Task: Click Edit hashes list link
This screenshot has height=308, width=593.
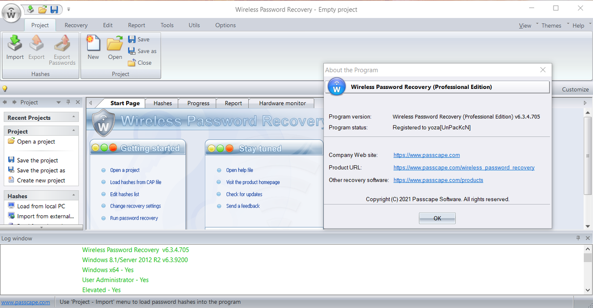Action: point(125,194)
